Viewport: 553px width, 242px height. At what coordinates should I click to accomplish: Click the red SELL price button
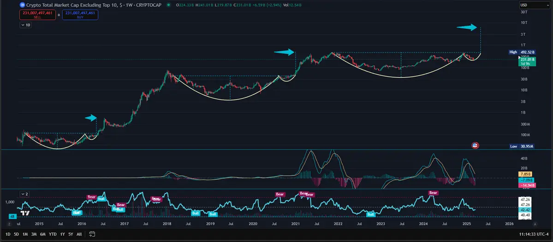click(37, 15)
